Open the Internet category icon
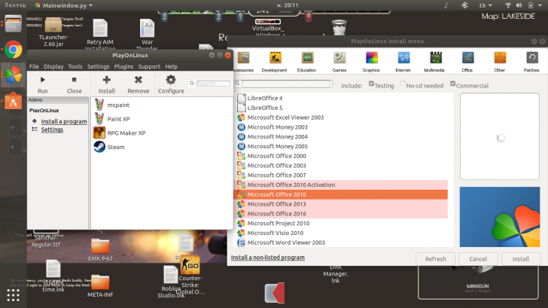The image size is (548, 308). coord(403,62)
